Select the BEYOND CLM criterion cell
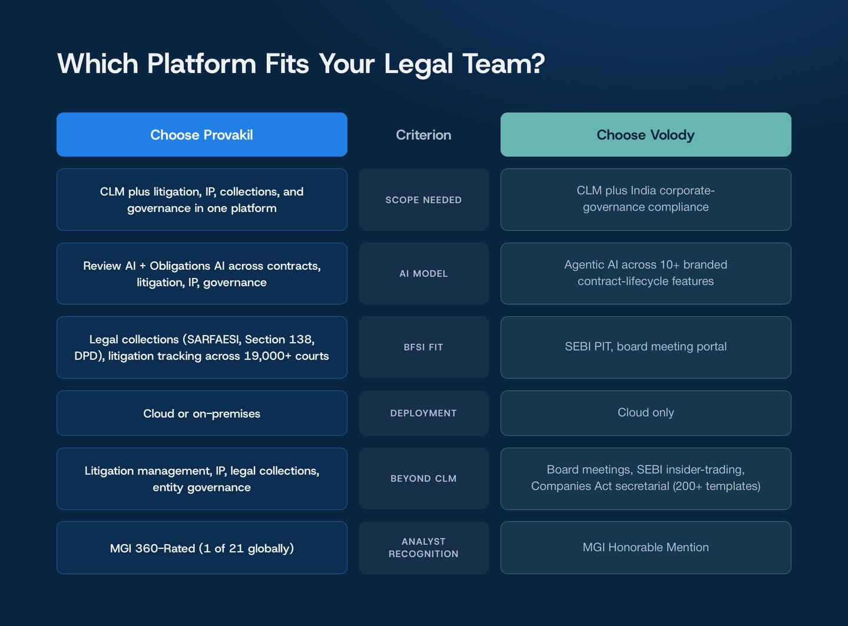This screenshot has height=626, width=848. pyautogui.click(x=424, y=479)
